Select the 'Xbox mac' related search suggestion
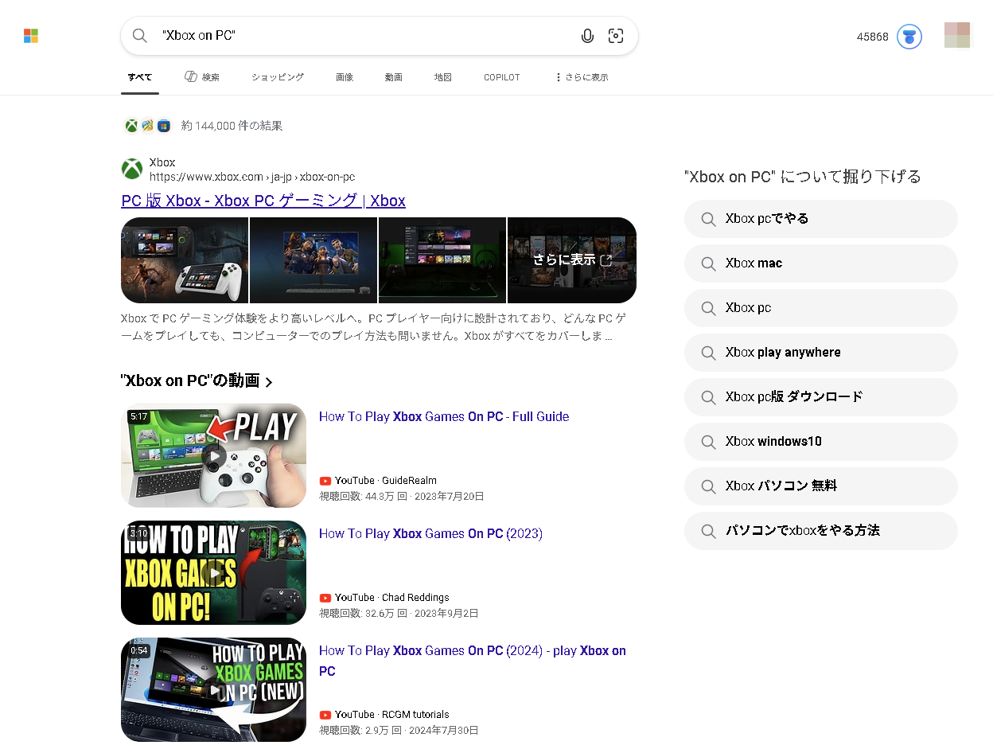 click(x=820, y=263)
